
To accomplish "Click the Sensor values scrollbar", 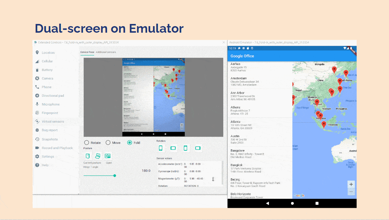I will tap(223, 173).
